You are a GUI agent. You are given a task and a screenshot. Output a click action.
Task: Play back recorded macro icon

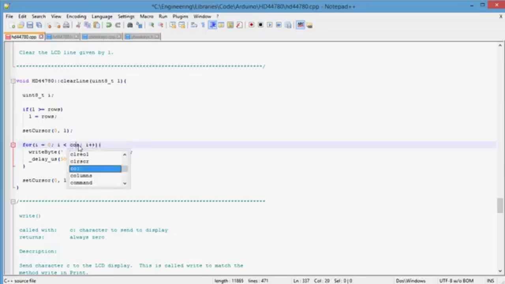269,25
